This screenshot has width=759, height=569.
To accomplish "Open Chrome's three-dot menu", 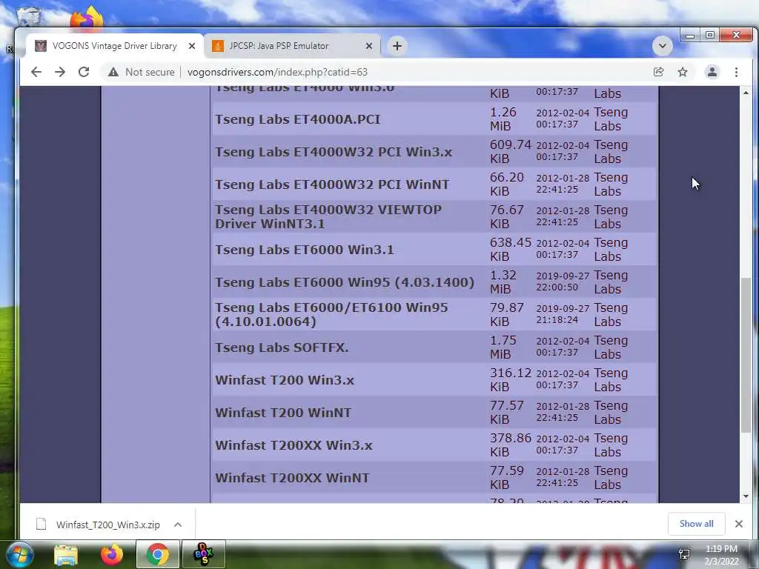I will (x=736, y=72).
